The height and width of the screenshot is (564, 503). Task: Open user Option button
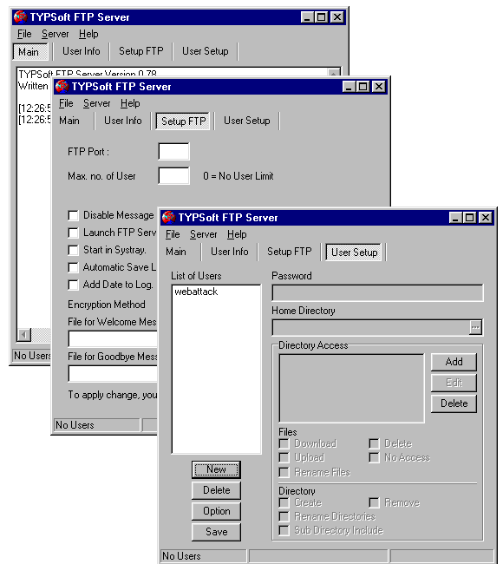point(216,511)
